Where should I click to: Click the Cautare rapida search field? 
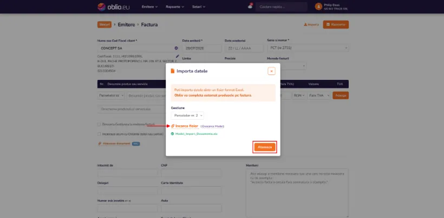point(281,6)
